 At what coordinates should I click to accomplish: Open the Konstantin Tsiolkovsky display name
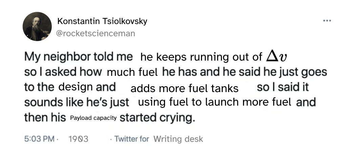pos(102,21)
